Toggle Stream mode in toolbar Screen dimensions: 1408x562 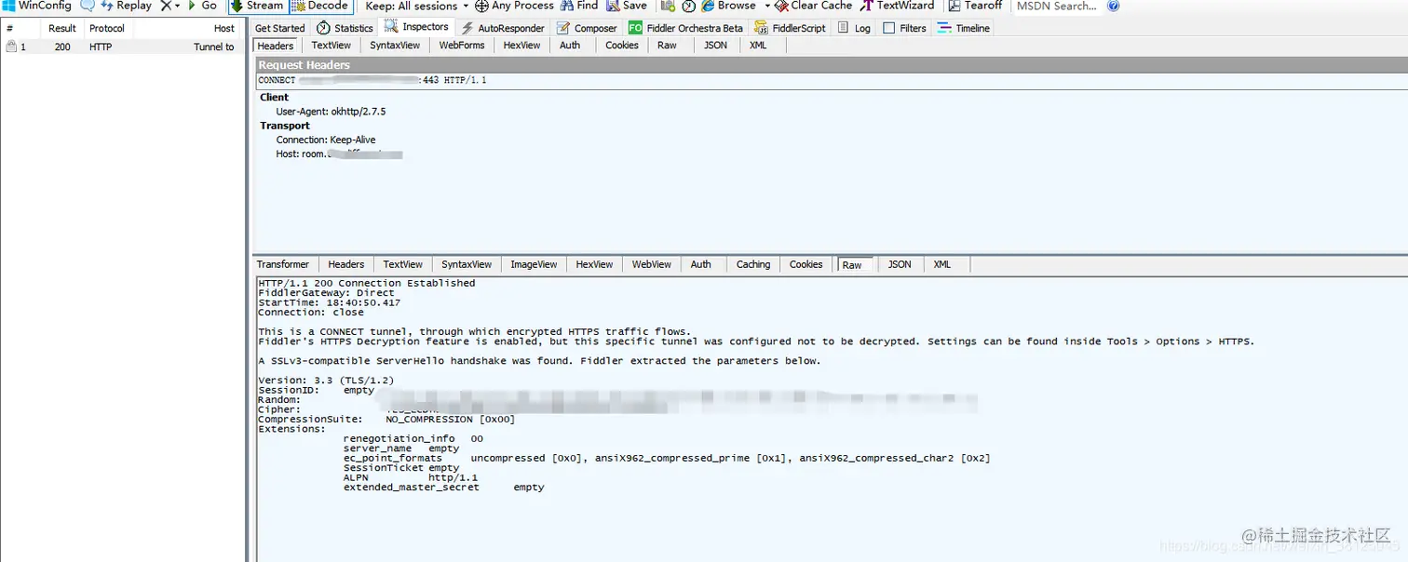point(258,6)
